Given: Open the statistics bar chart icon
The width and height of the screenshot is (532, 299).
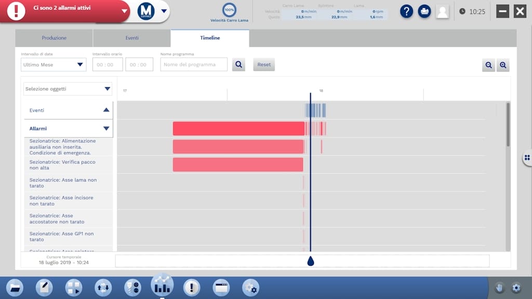Looking at the screenshot, I should click(x=162, y=285).
